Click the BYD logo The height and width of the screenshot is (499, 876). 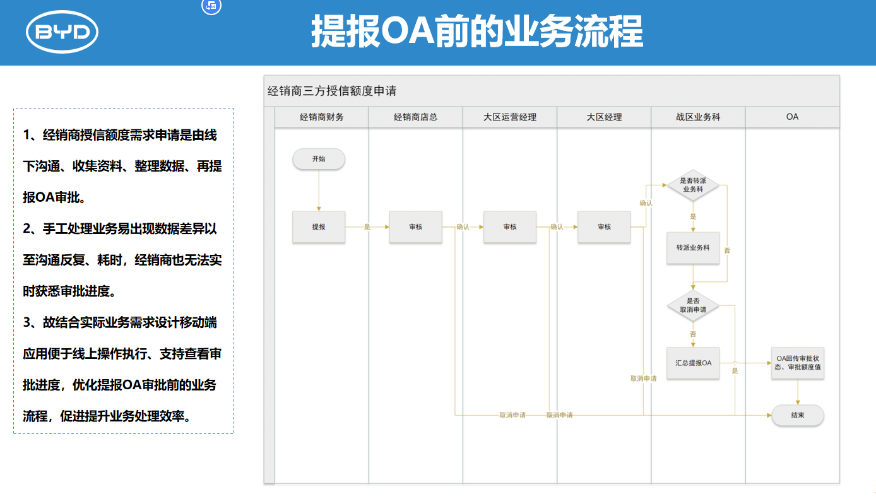coord(62,32)
